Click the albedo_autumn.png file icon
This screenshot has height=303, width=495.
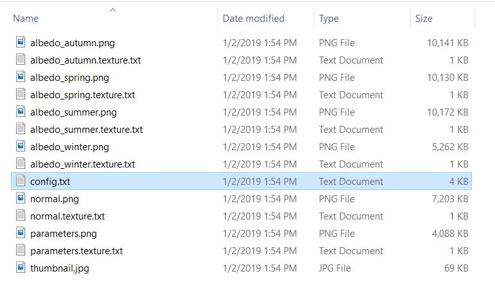(x=20, y=43)
